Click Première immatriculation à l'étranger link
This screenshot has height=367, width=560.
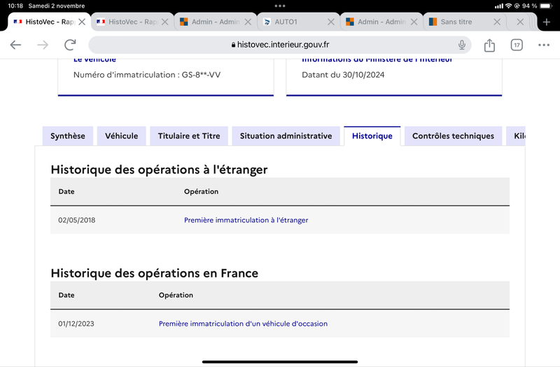[246, 220]
